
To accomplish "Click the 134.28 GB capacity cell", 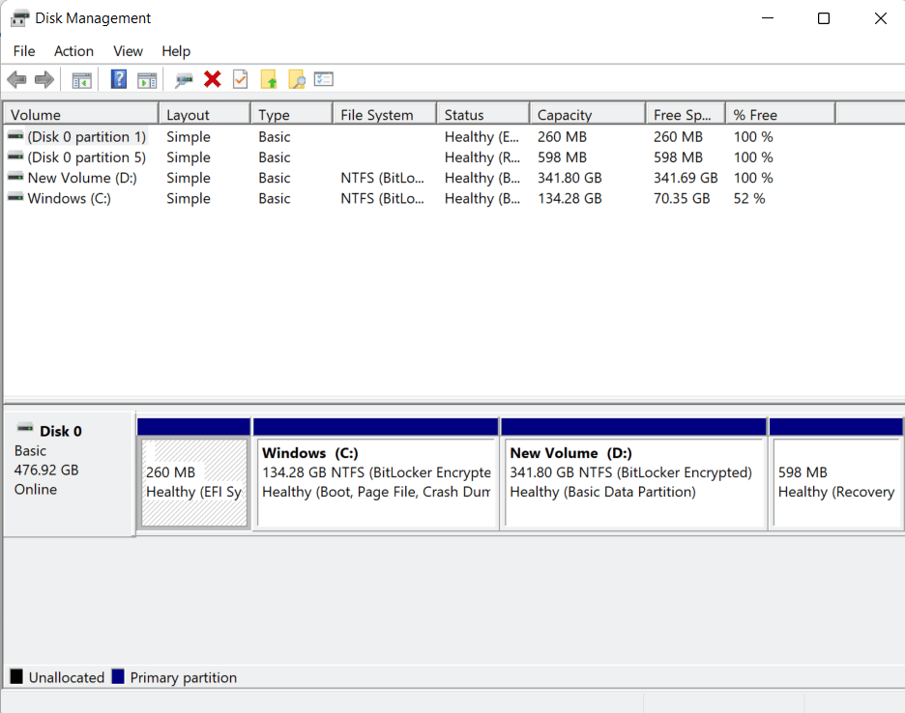I will pyautogui.click(x=569, y=198).
